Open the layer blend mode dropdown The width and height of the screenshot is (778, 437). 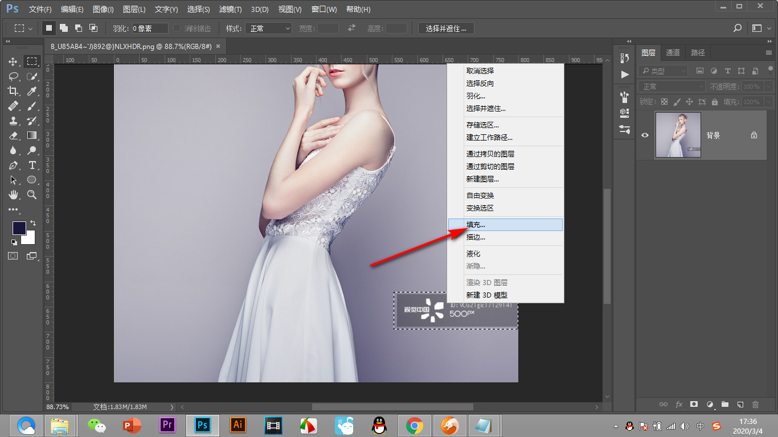point(671,86)
